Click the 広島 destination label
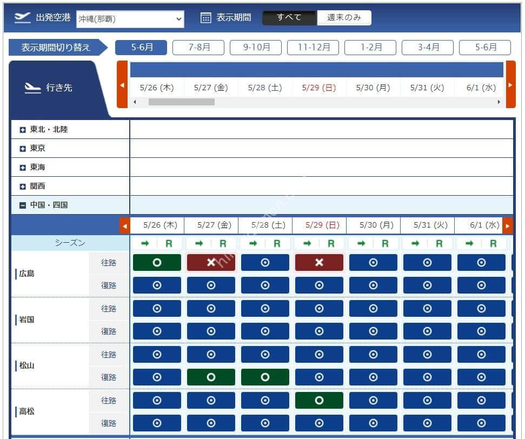Screen dimensions: 525x439 click(x=27, y=274)
